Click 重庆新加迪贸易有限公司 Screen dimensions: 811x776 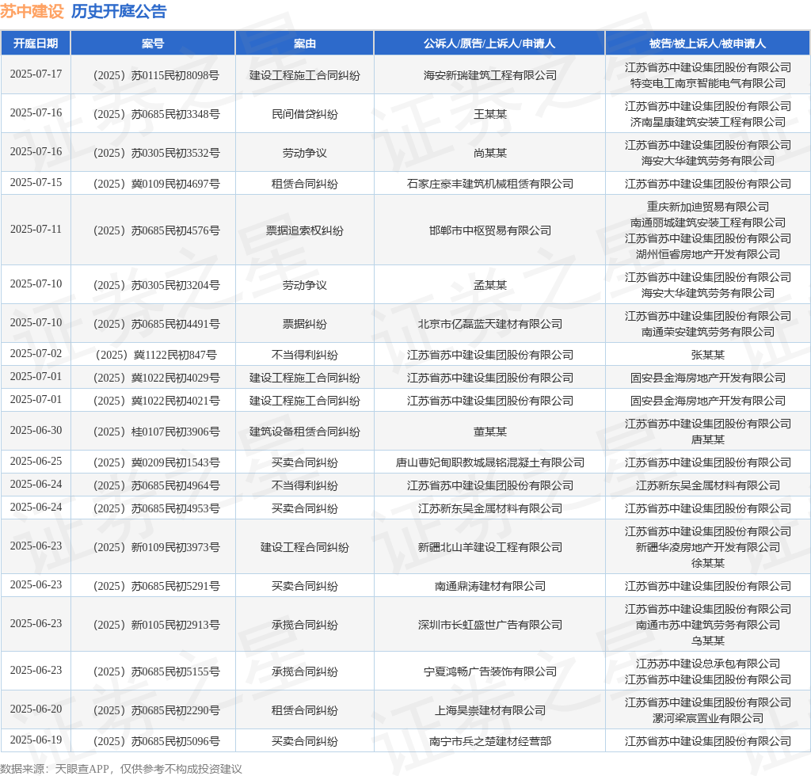[x=707, y=207]
